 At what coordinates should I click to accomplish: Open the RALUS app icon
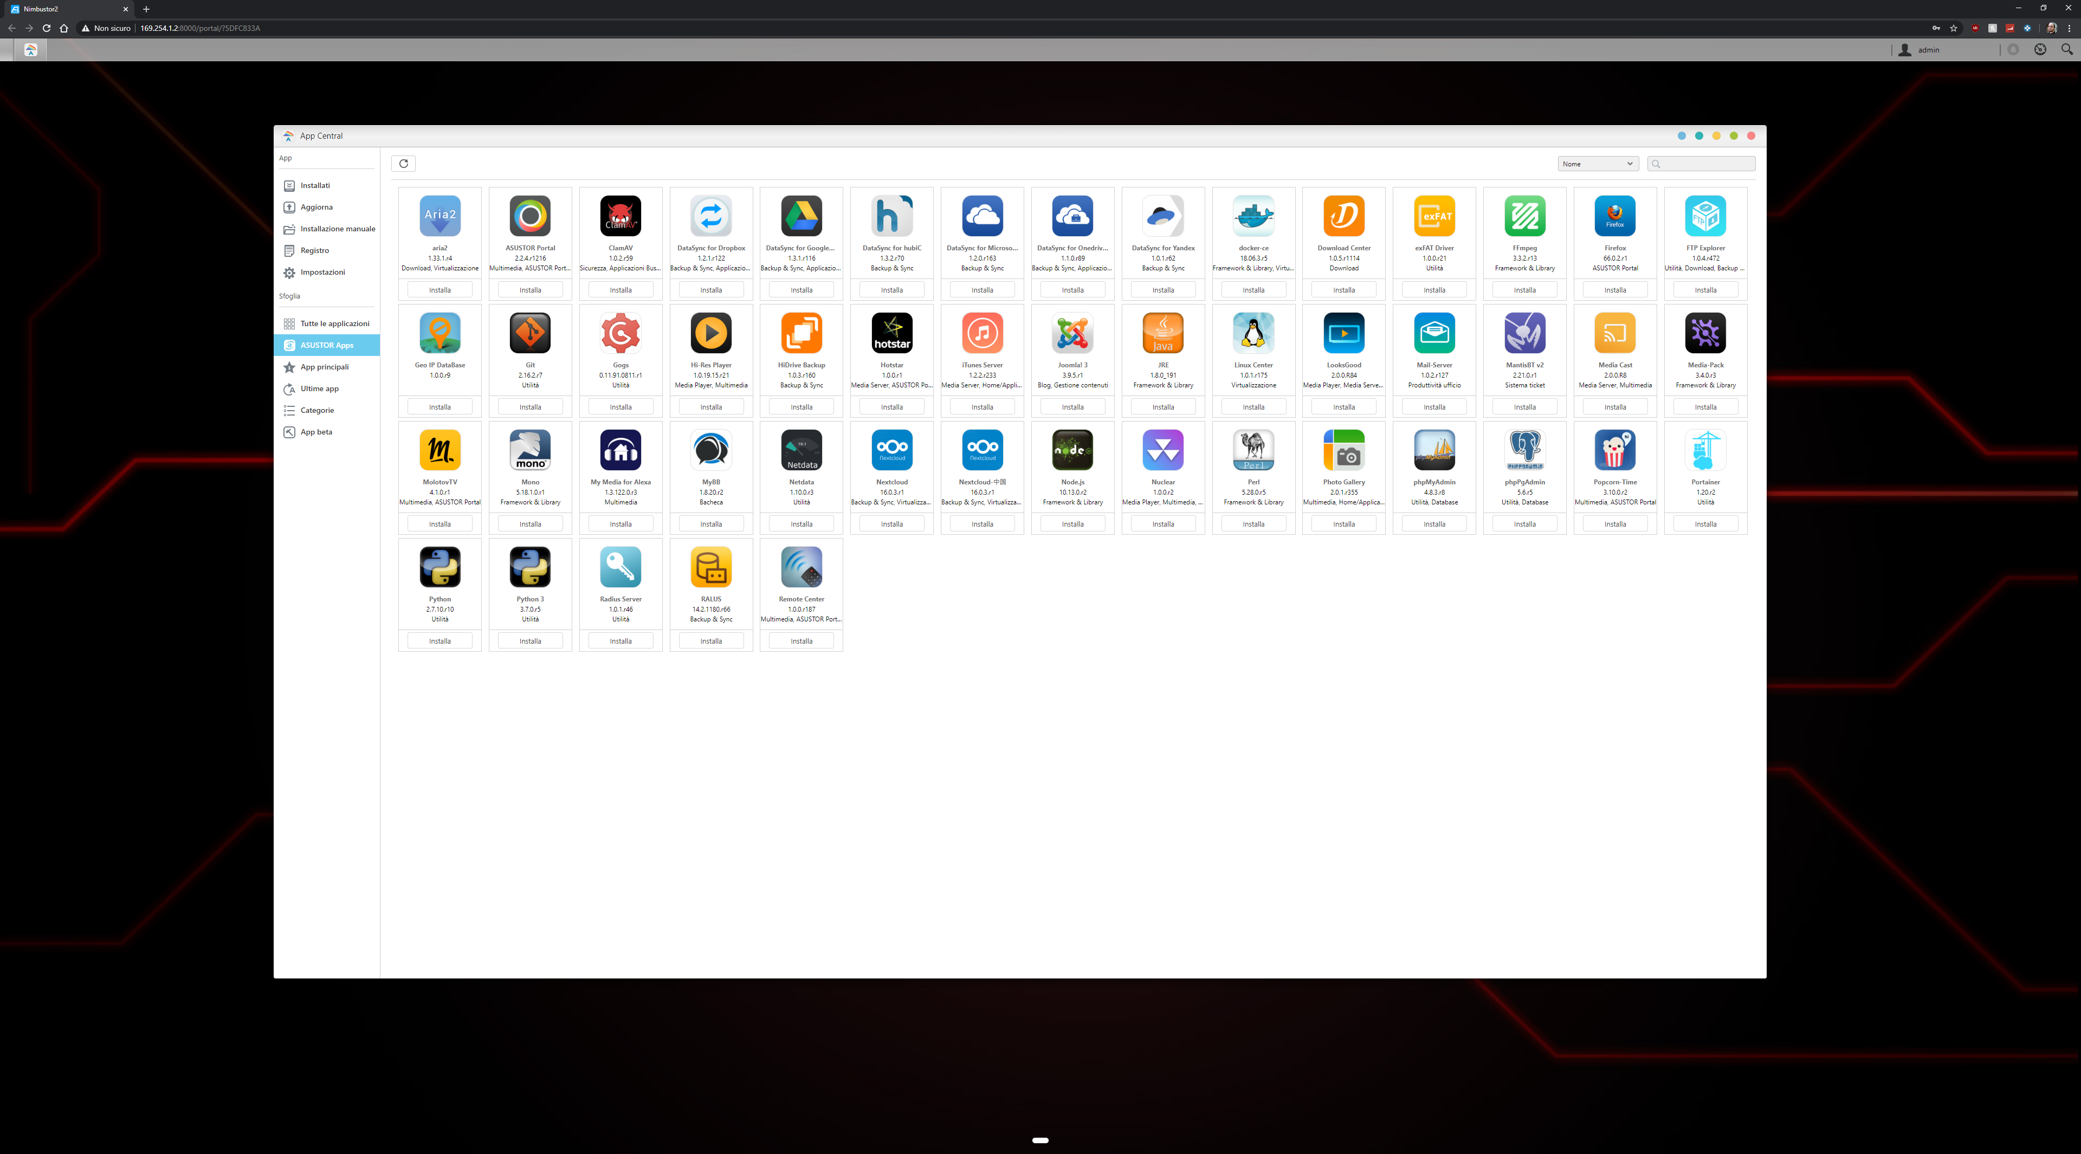point(711,567)
